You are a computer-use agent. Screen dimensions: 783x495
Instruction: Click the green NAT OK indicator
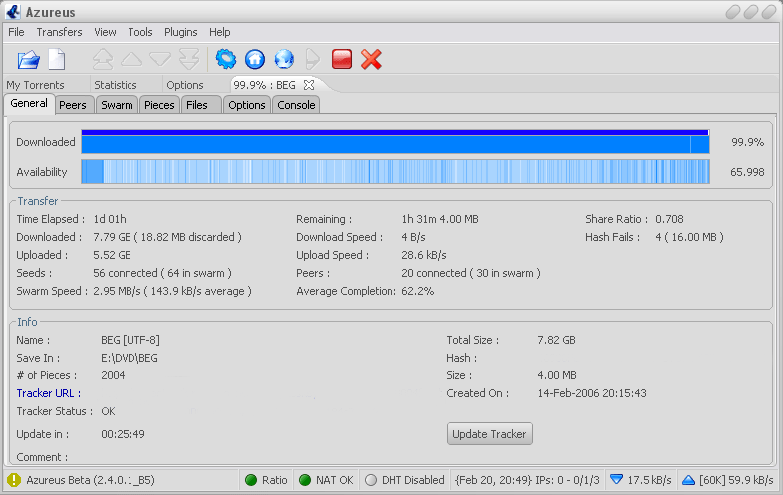point(305,480)
